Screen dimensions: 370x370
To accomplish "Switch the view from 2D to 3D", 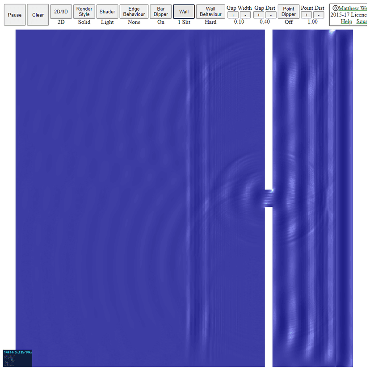I will [x=61, y=12].
